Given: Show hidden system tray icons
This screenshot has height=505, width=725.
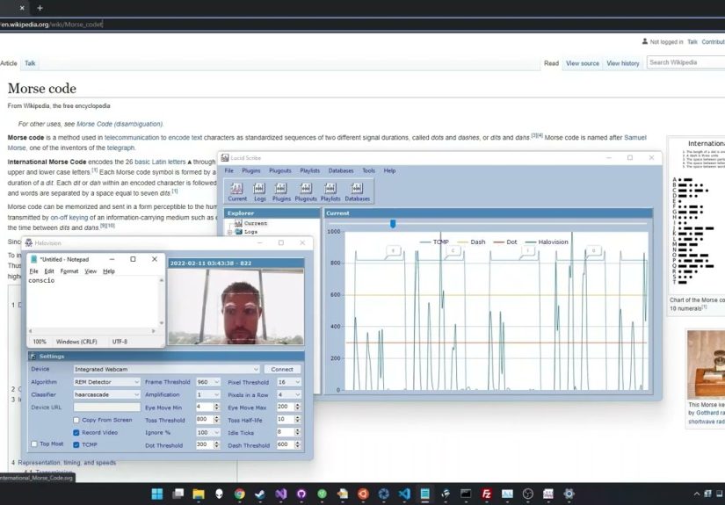Looking at the screenshot, I should (696, 494).
